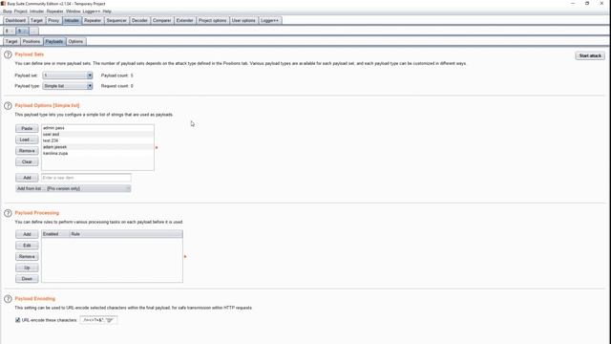This screenshot has width=611, height=344.
Task: Open new attack tab with the '...' tab
Action: (33, 31)
